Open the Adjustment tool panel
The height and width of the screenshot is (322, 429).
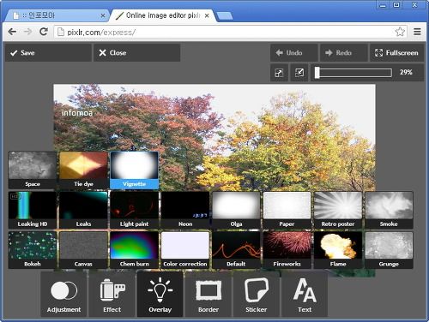pyautogui.click(x=63, y=295)
